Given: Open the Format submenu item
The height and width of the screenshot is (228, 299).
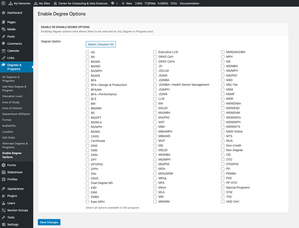Looking at the screenshot, I should [7, 120].
